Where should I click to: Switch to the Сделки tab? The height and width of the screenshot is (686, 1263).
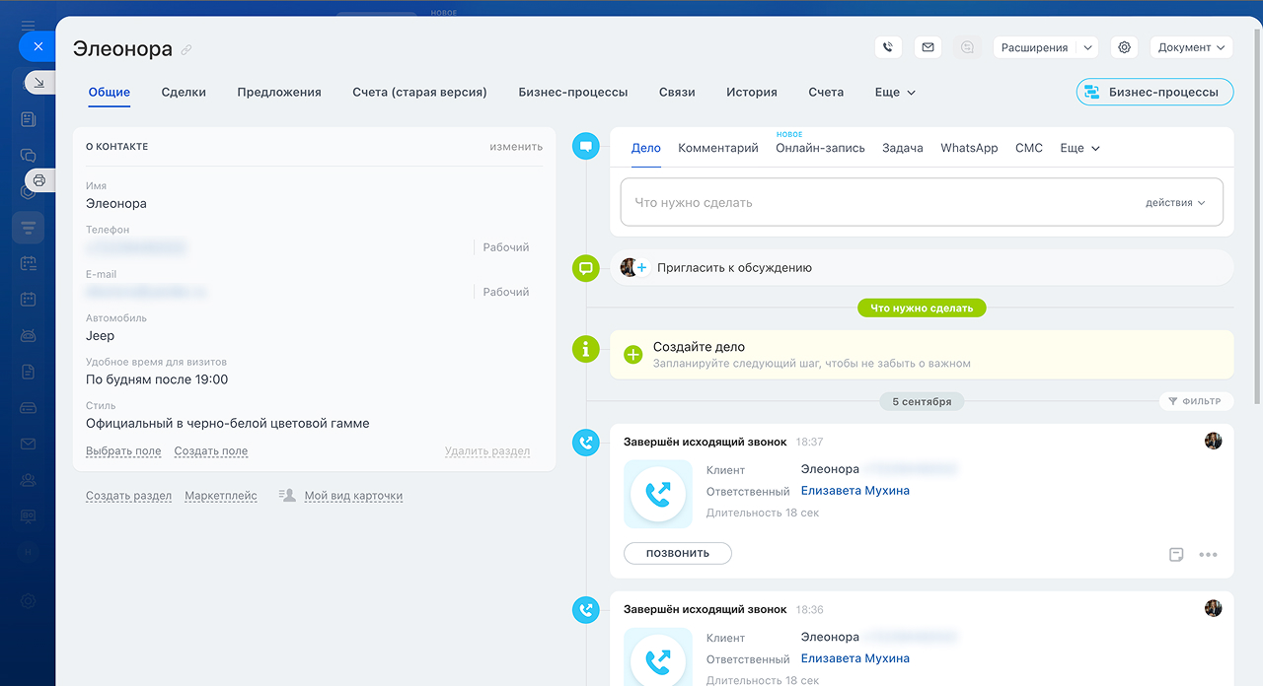pos(184,92)
